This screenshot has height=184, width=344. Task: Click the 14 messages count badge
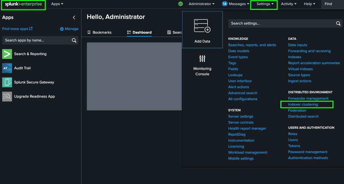224,4
